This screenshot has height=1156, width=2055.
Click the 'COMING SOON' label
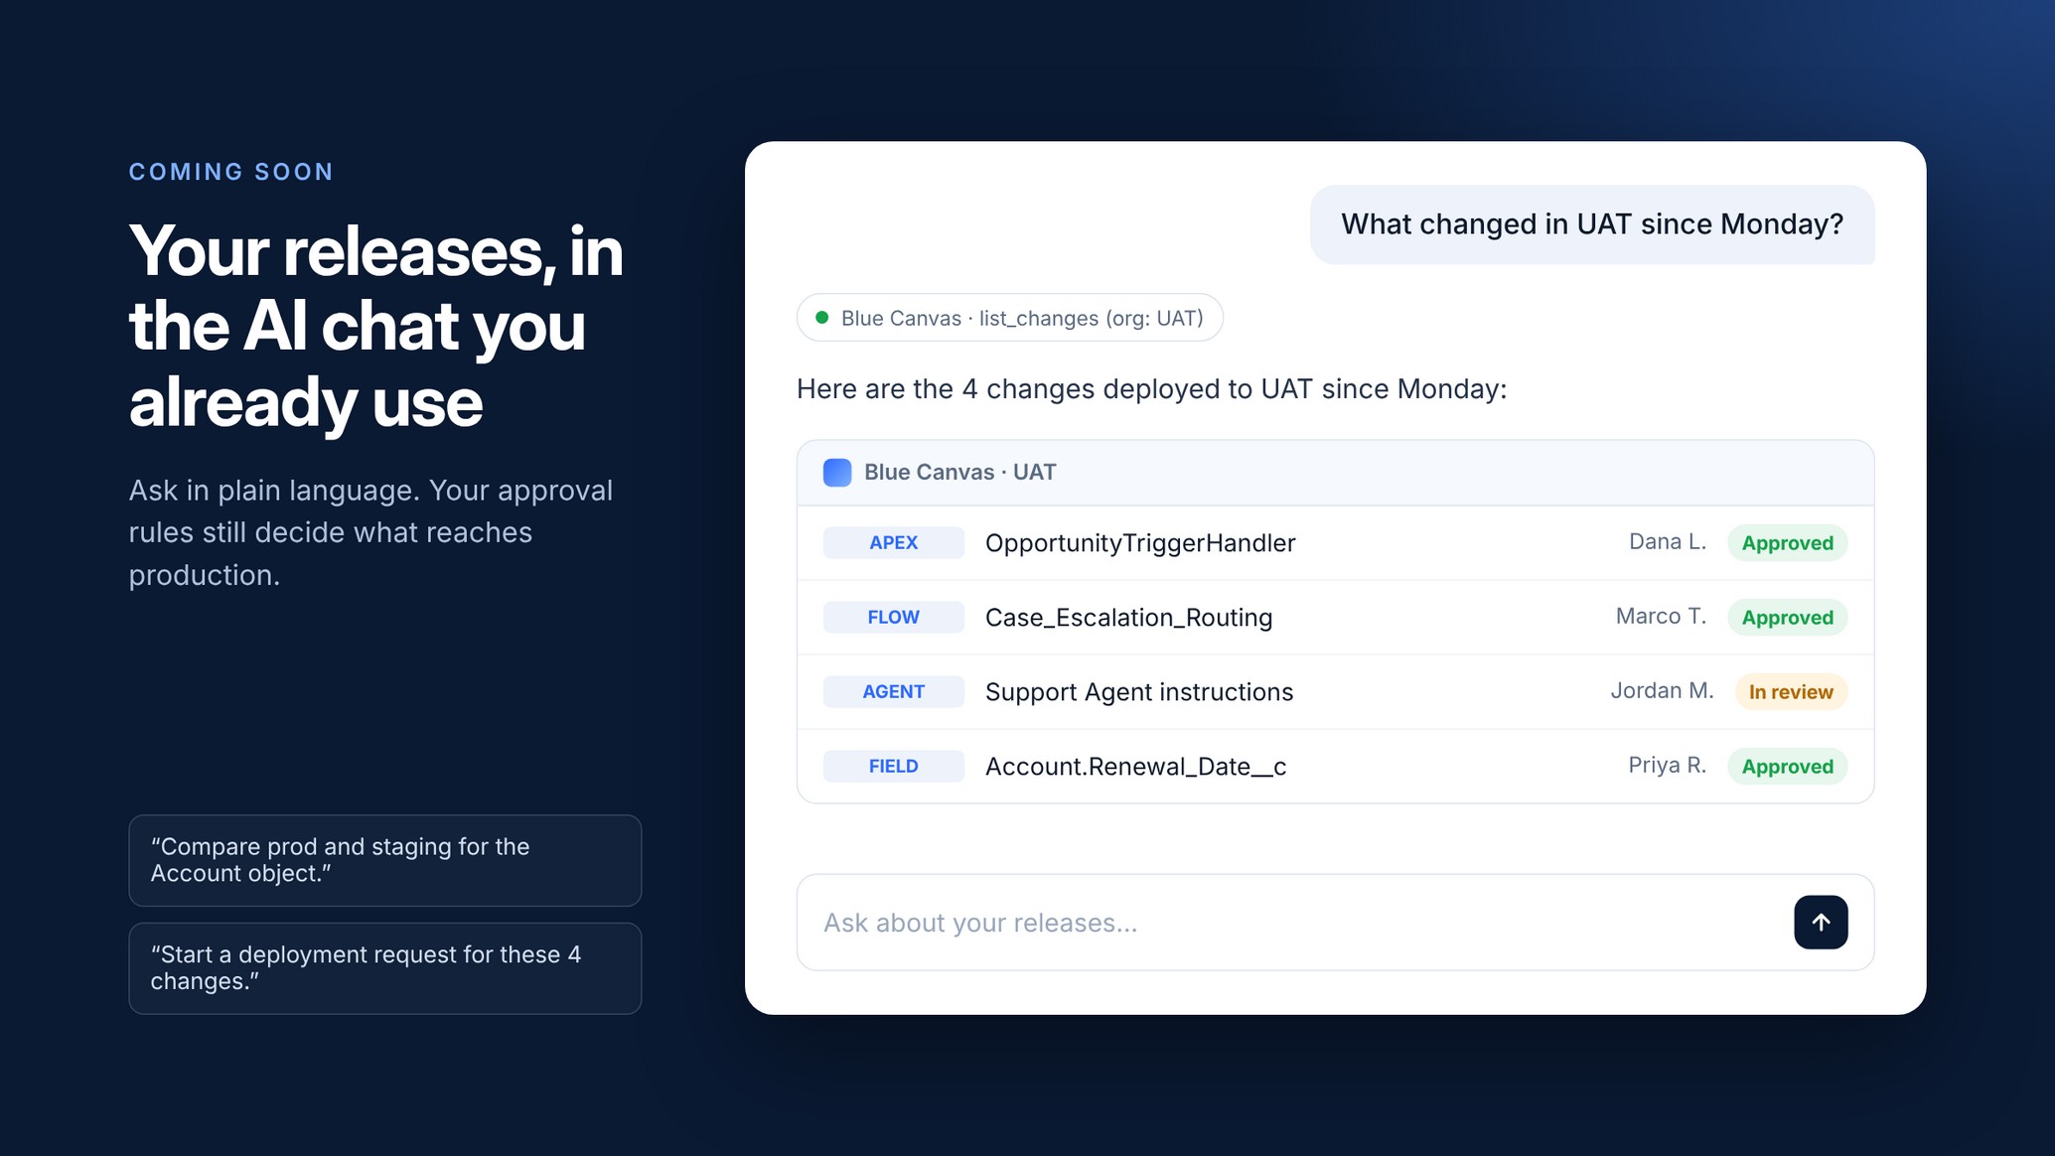(x=231, y=172)
